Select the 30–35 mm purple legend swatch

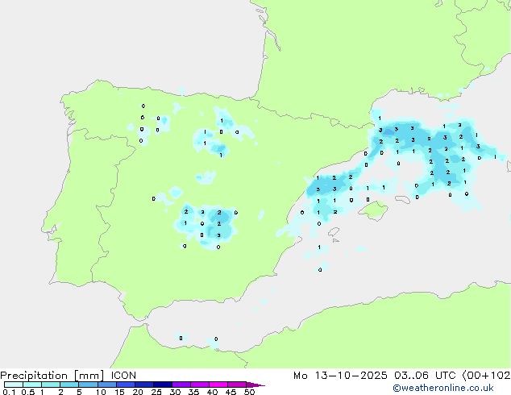[x=181, y=385]
